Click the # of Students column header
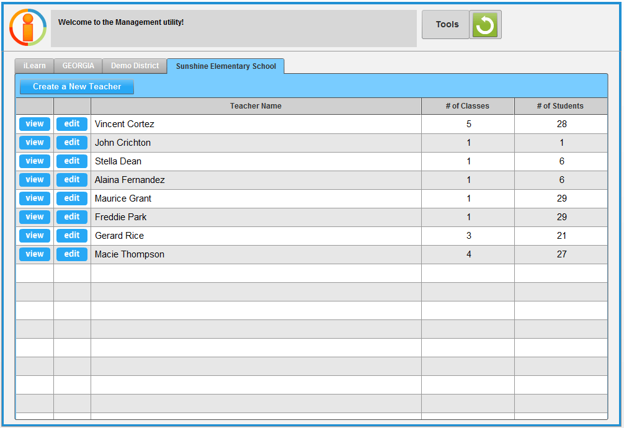The width and height of the screenshot is (624, 428). (x=560, y=106)
